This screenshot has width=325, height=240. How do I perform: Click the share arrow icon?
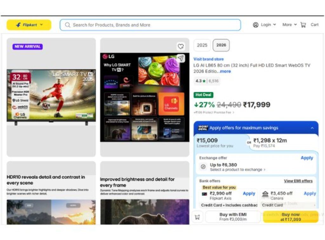(x=181, y=58)
